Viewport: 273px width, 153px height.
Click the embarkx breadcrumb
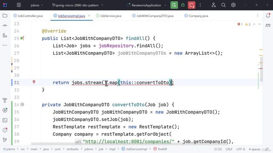tap(73, 149)
